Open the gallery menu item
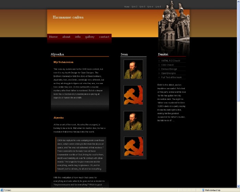 point(90,37)
